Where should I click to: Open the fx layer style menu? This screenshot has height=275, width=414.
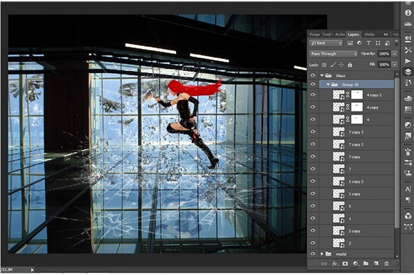(335, 263)
